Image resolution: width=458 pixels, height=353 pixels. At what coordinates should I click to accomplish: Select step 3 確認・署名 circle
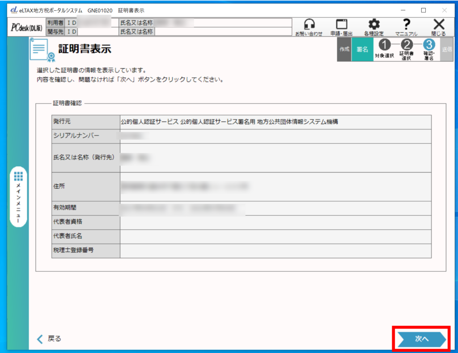pyautogui.click(x=428, y=45)
